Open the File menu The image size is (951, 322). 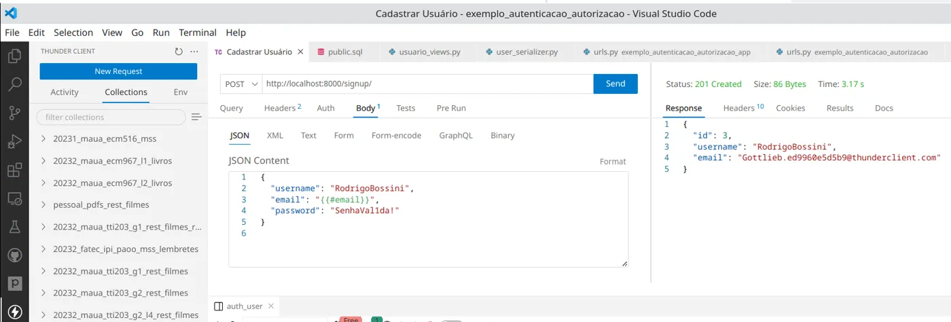tap(12, 33)
